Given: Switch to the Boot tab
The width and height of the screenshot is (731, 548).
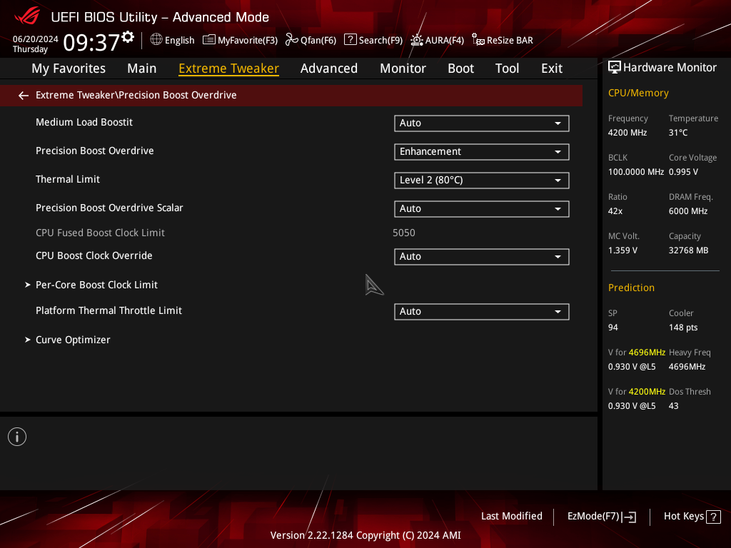Looking at the screenshot, I should [x=460, y=68].
